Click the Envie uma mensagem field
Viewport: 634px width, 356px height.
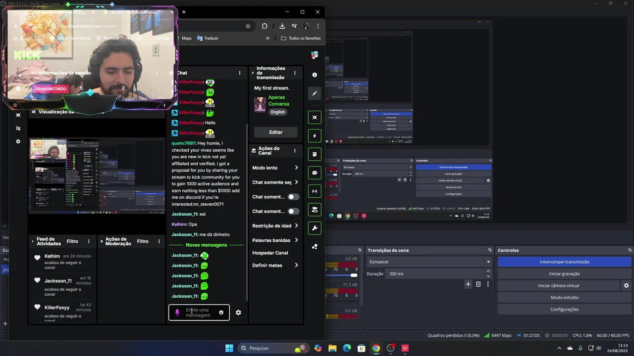[199, 312]
